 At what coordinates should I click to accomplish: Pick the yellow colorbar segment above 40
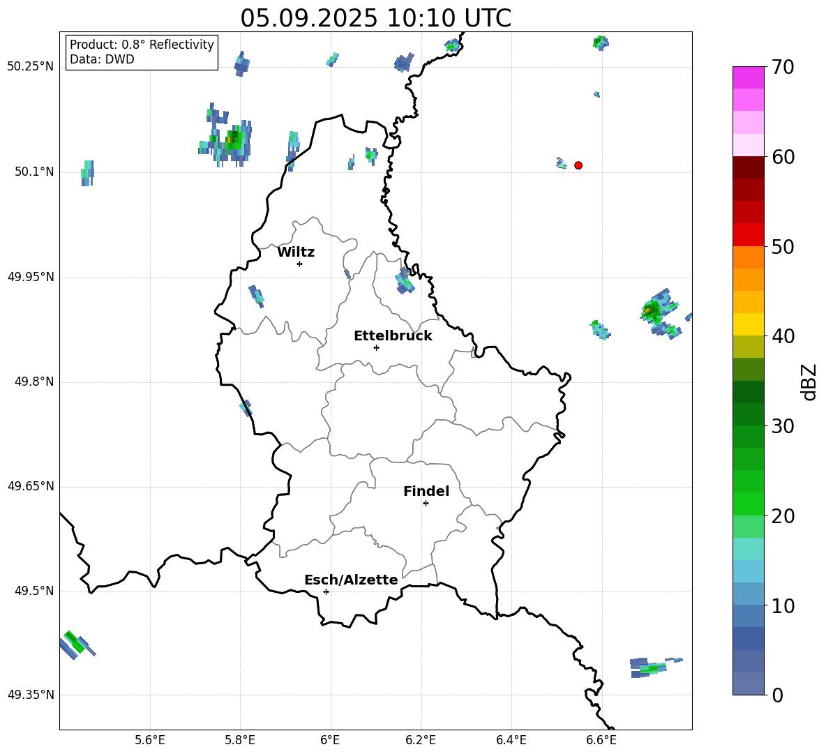[x=748, y=324]
